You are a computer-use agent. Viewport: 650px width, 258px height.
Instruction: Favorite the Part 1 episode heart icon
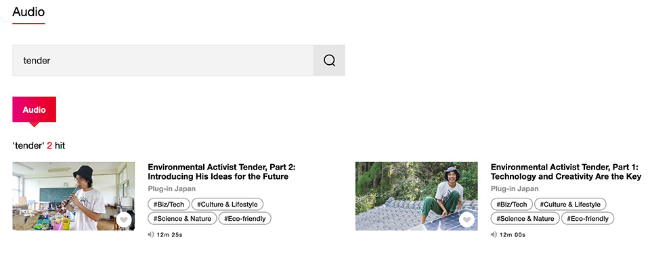pos(467,220)
